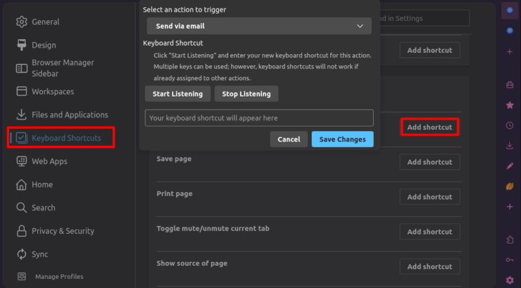
Task: Click the 'Keyboard Shortcut' heading in dialog
Action: [x=173, y=43]
